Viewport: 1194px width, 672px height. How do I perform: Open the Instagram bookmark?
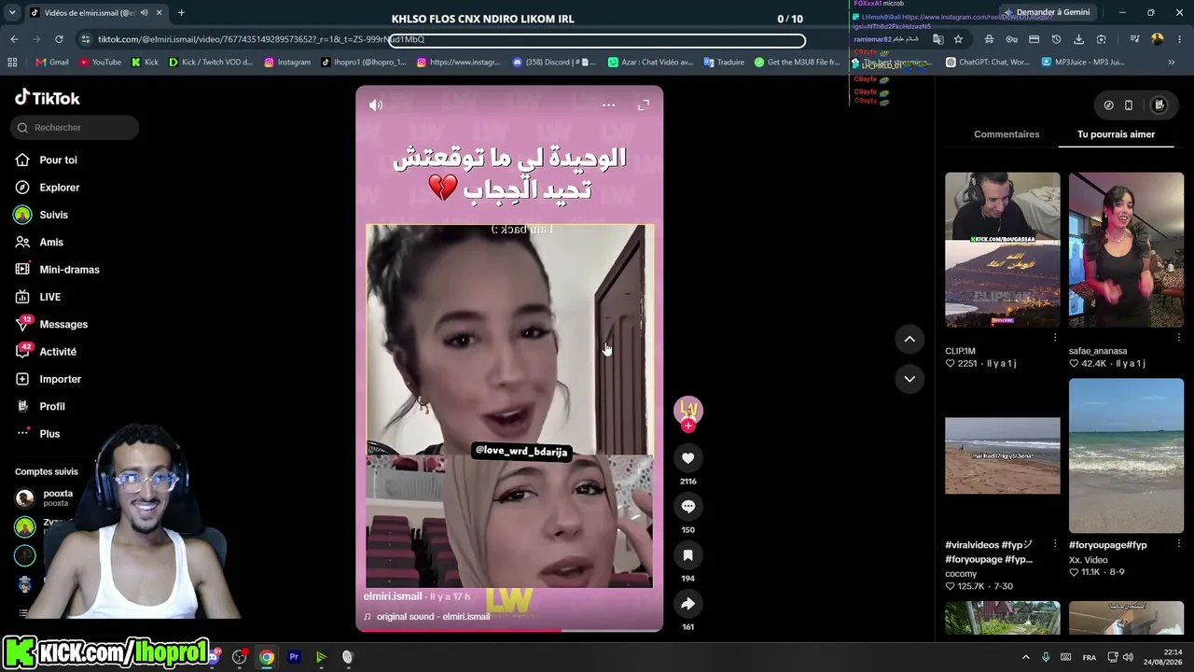tap(287, 63)
